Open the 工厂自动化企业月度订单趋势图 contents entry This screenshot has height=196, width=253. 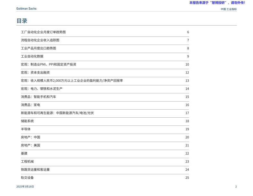[x=43, y=32]
